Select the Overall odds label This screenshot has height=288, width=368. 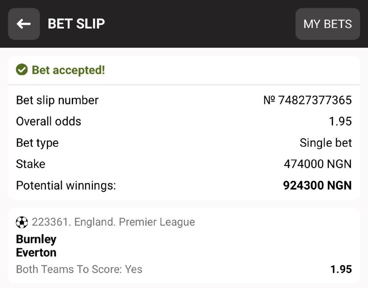(48, 121)
